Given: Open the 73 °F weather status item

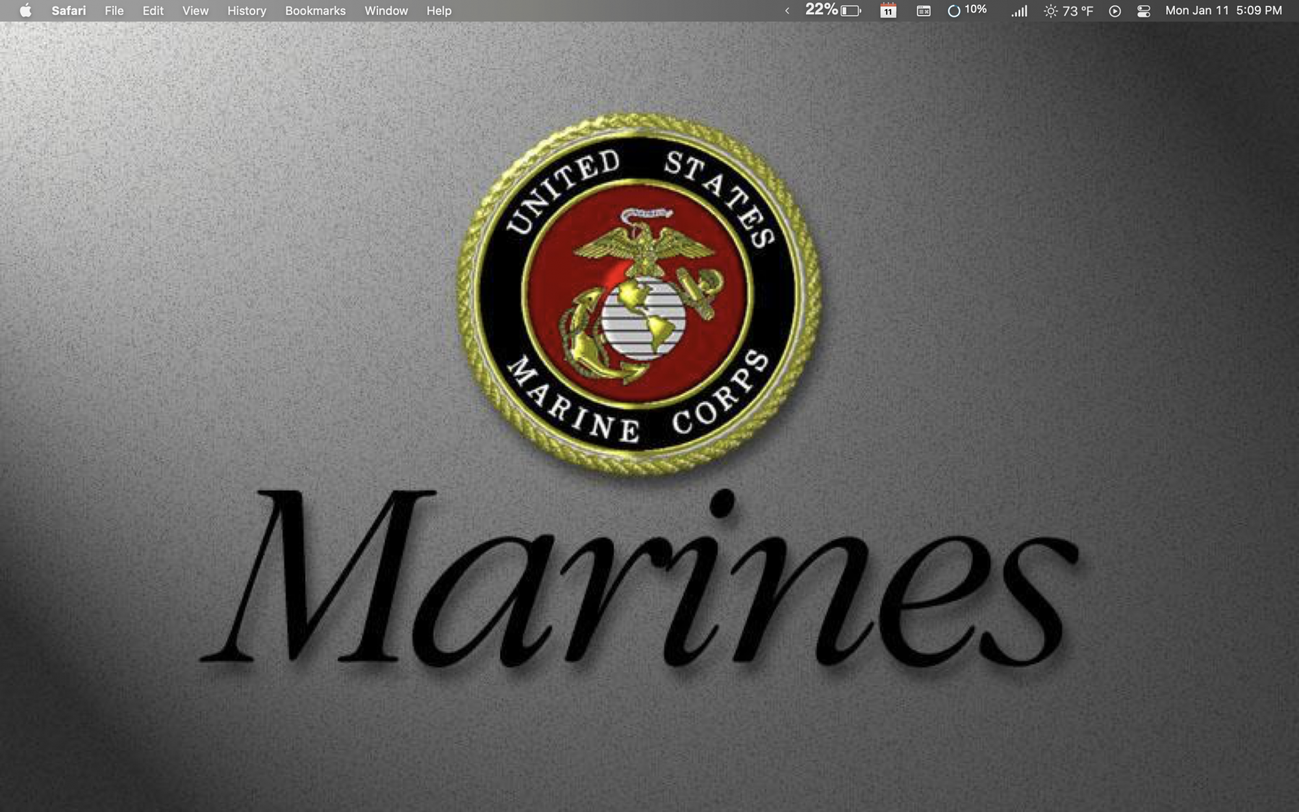Looking at the screenshot, I should [1068, 10].
